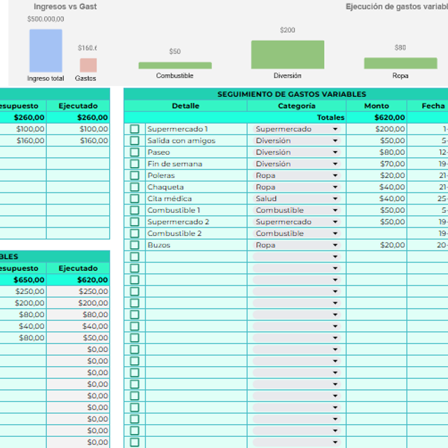The height and width of the screenshot is (448, 448).
Task: Select the Combustible bar in the chart
Action: (175, 65)
